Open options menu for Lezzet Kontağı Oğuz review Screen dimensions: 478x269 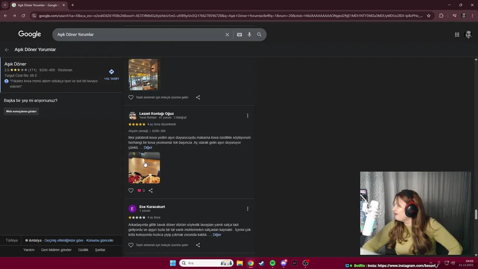(x=248, y=115)
